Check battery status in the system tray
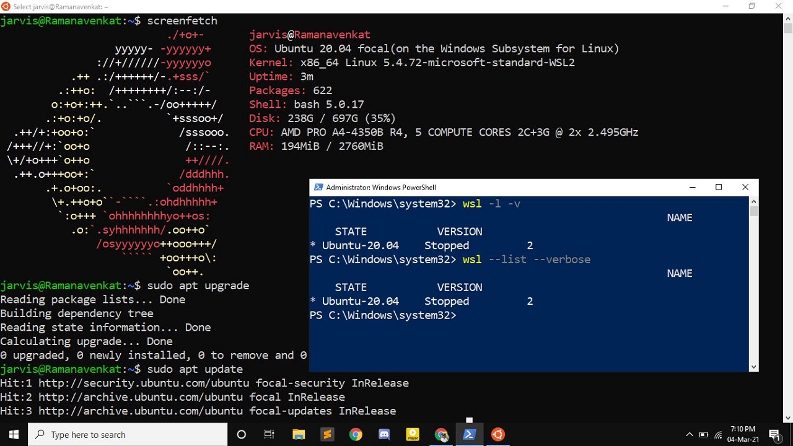Viewport: 793px width, 446px height. coord(704,435)
